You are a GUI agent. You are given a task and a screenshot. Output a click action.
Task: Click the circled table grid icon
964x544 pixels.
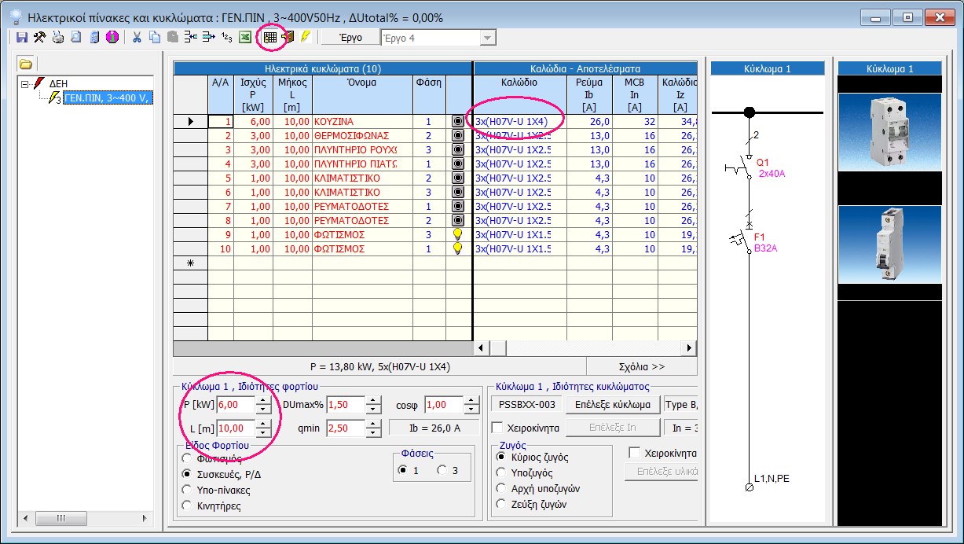click(270, 37)
